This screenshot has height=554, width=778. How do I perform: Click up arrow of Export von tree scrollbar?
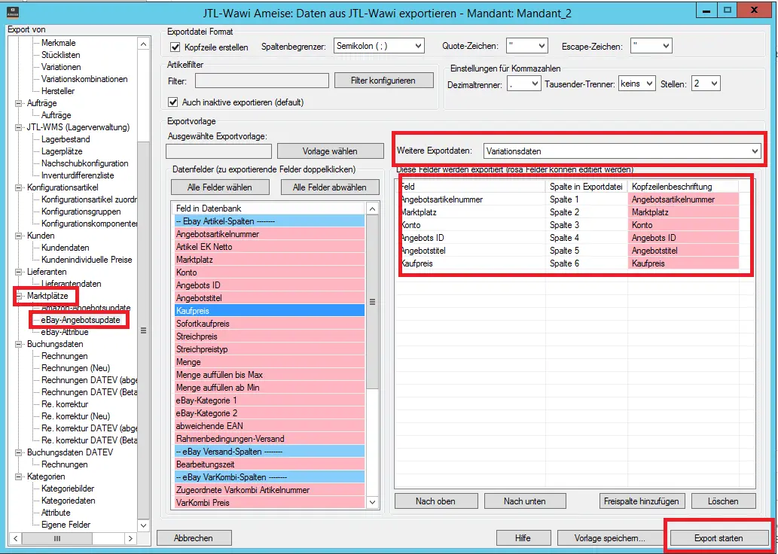click(x=143, y=44)
